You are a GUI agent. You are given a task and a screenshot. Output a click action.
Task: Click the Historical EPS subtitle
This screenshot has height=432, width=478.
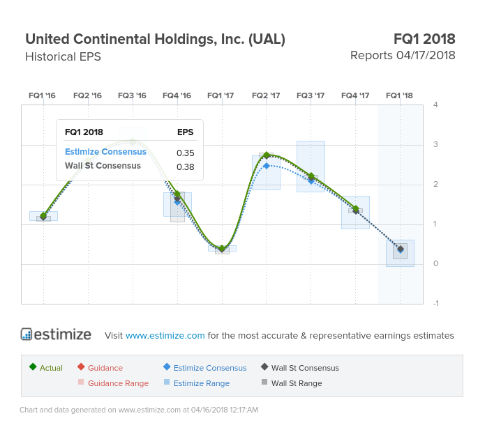point(63,57)
